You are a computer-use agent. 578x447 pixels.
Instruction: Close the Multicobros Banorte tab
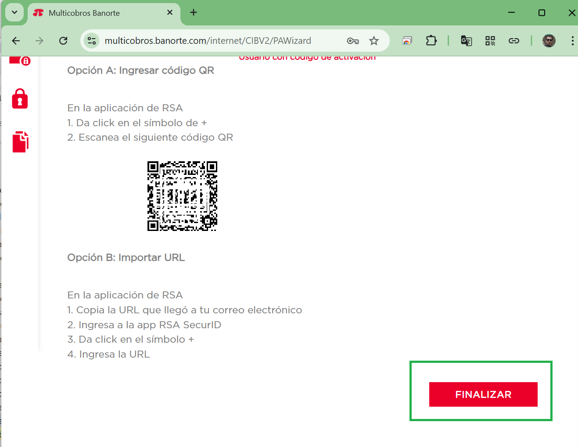[x=170, y=13]
